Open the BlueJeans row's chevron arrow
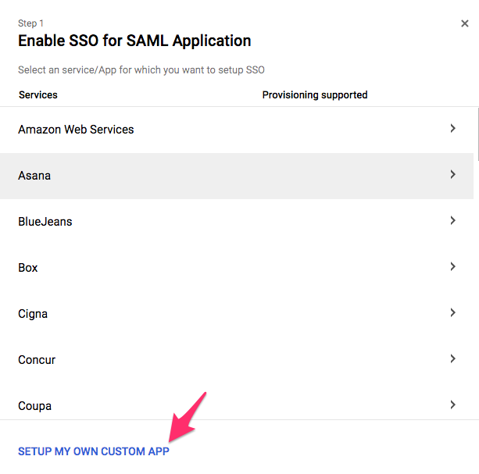This screenshot has width=479, height=474. pos(452,221)
